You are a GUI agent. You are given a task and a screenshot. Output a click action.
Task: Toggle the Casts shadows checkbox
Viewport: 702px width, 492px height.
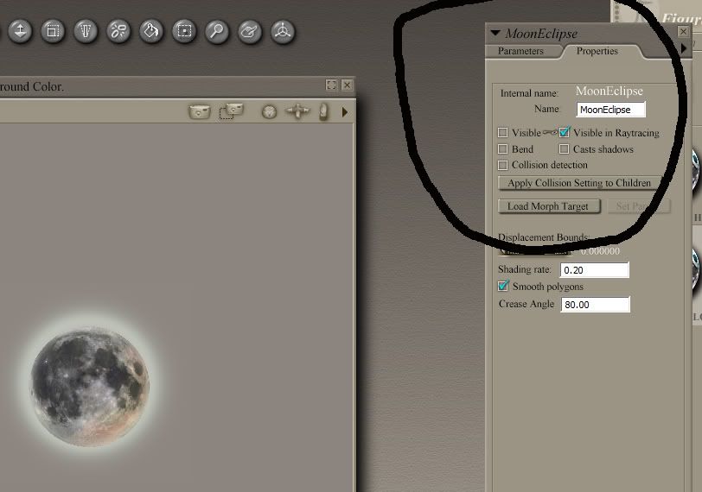[x=565, y=149]
